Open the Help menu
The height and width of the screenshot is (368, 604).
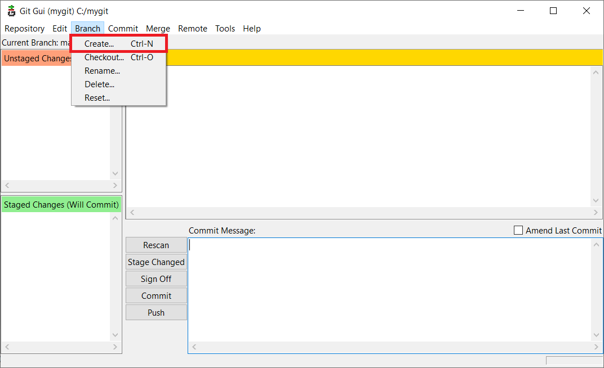[x=252, y=29]
